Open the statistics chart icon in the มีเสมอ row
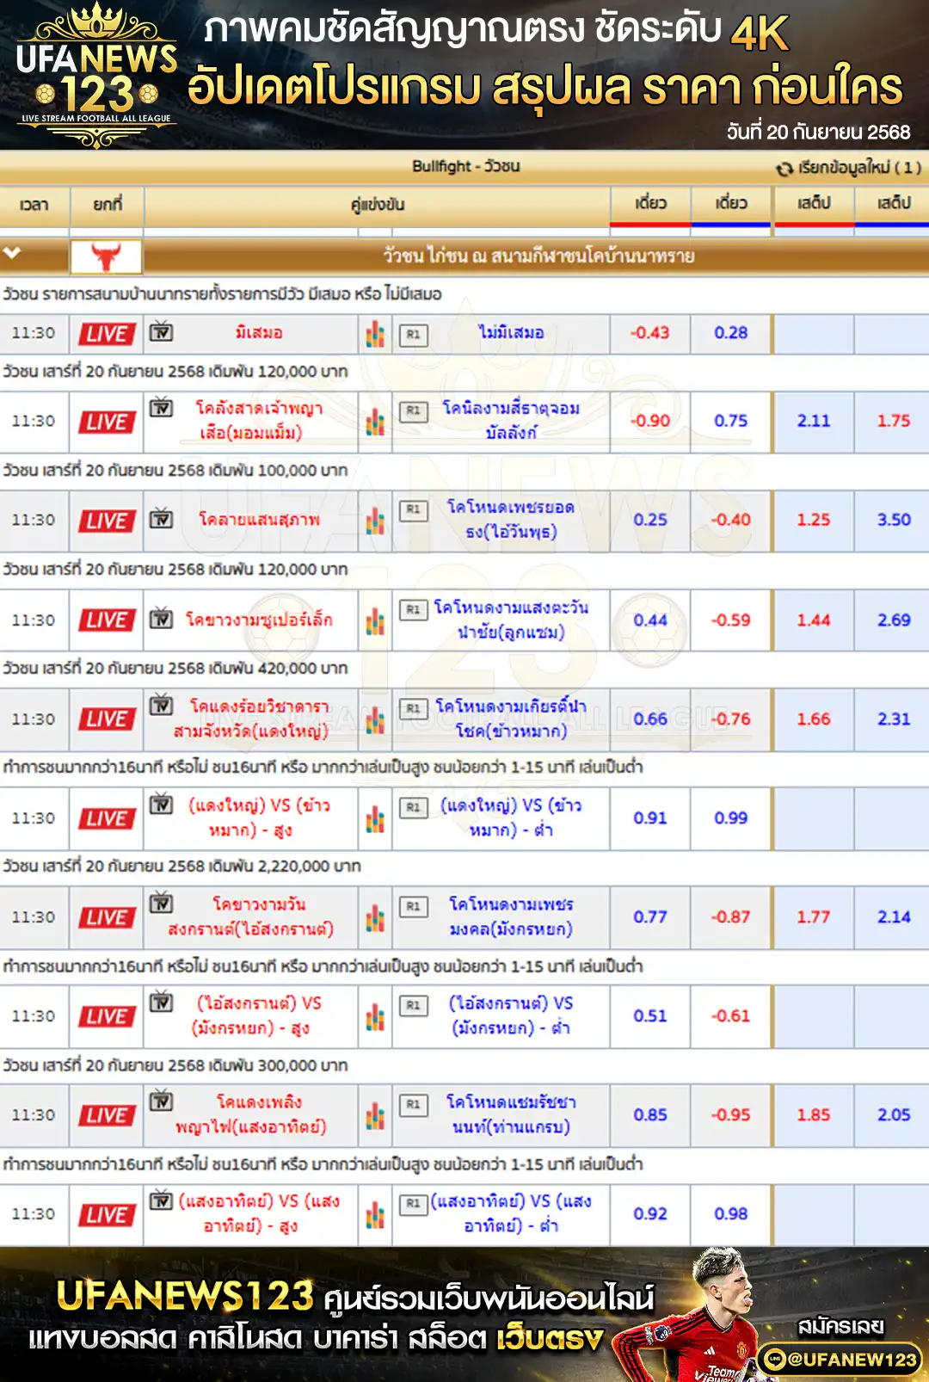 point(375,334)
